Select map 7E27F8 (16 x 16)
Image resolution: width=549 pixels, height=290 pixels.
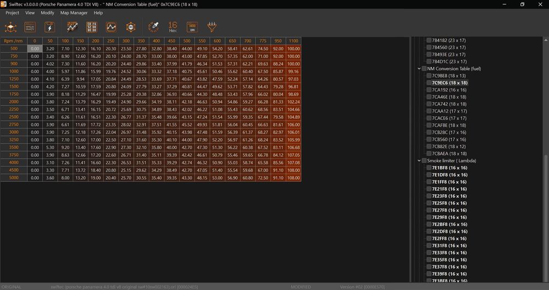click(450, 211)
